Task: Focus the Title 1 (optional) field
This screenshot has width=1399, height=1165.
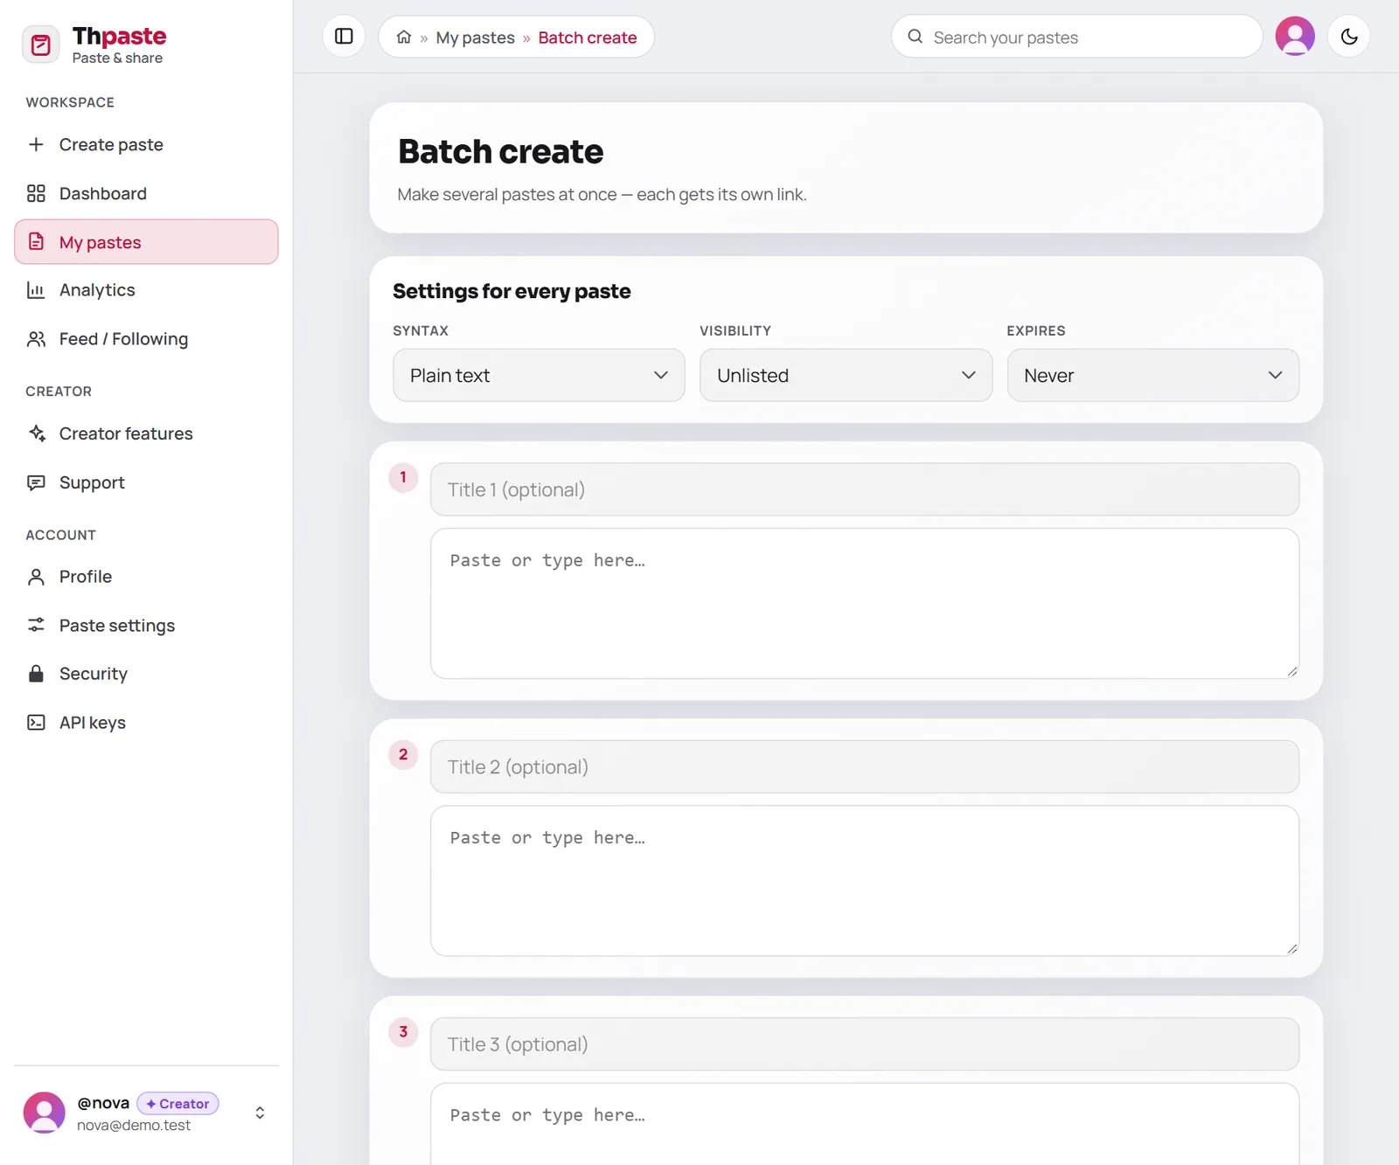Action: (x=865, y=489)
